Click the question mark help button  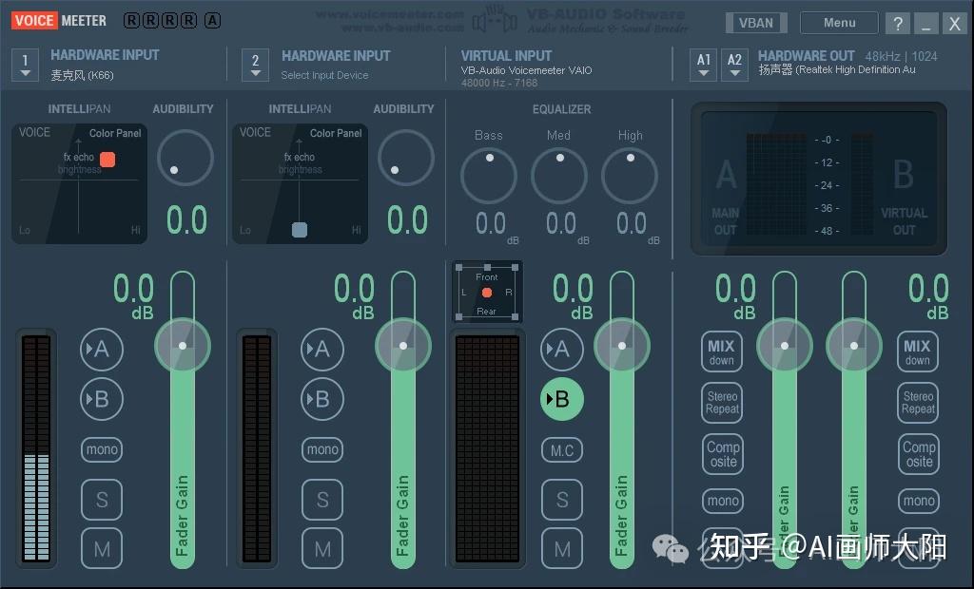898,24
